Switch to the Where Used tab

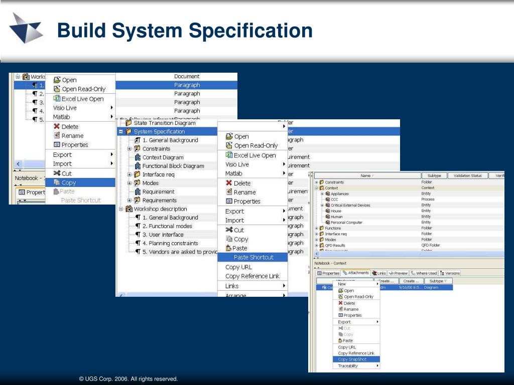[x=424, y=273]
